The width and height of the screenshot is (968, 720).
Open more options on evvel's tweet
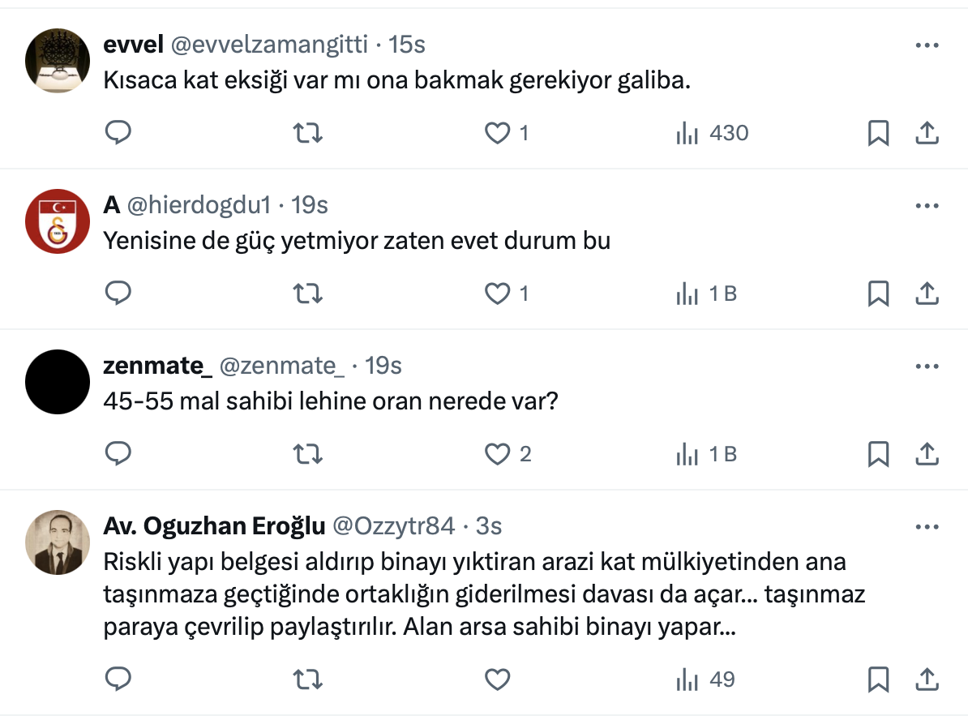click(x=926, y=45)
